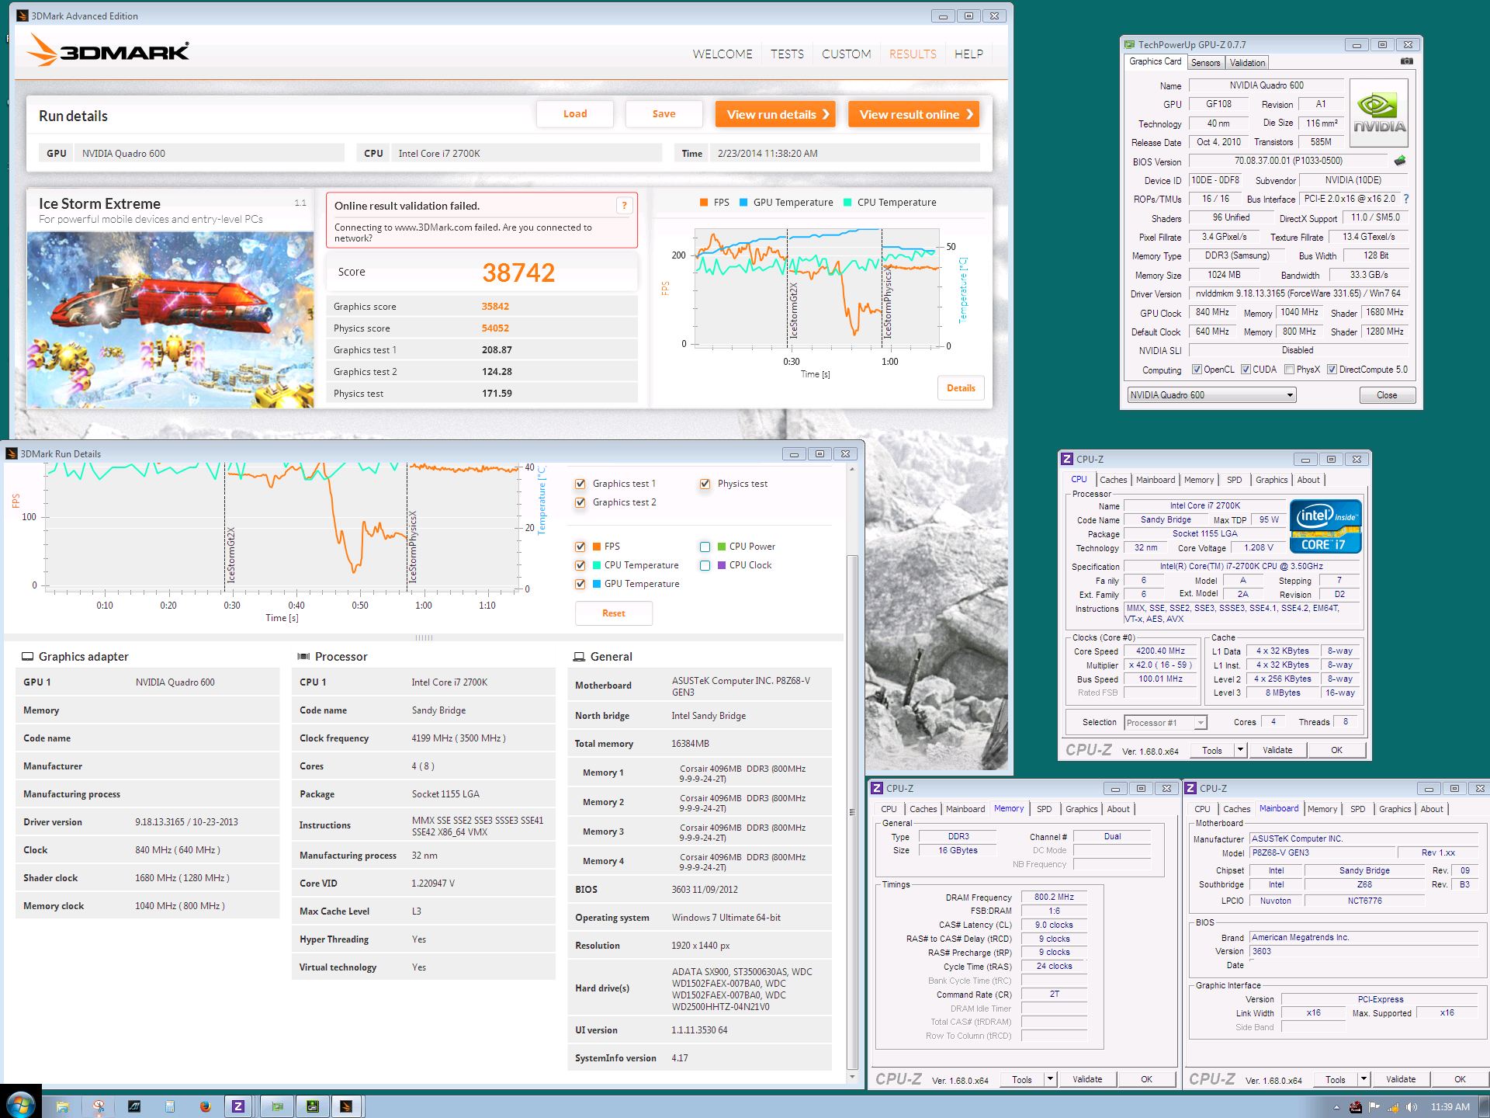Go to the CUSTOM menu in 3DMark
The image size is (1490, 1118).
point(846,54)
